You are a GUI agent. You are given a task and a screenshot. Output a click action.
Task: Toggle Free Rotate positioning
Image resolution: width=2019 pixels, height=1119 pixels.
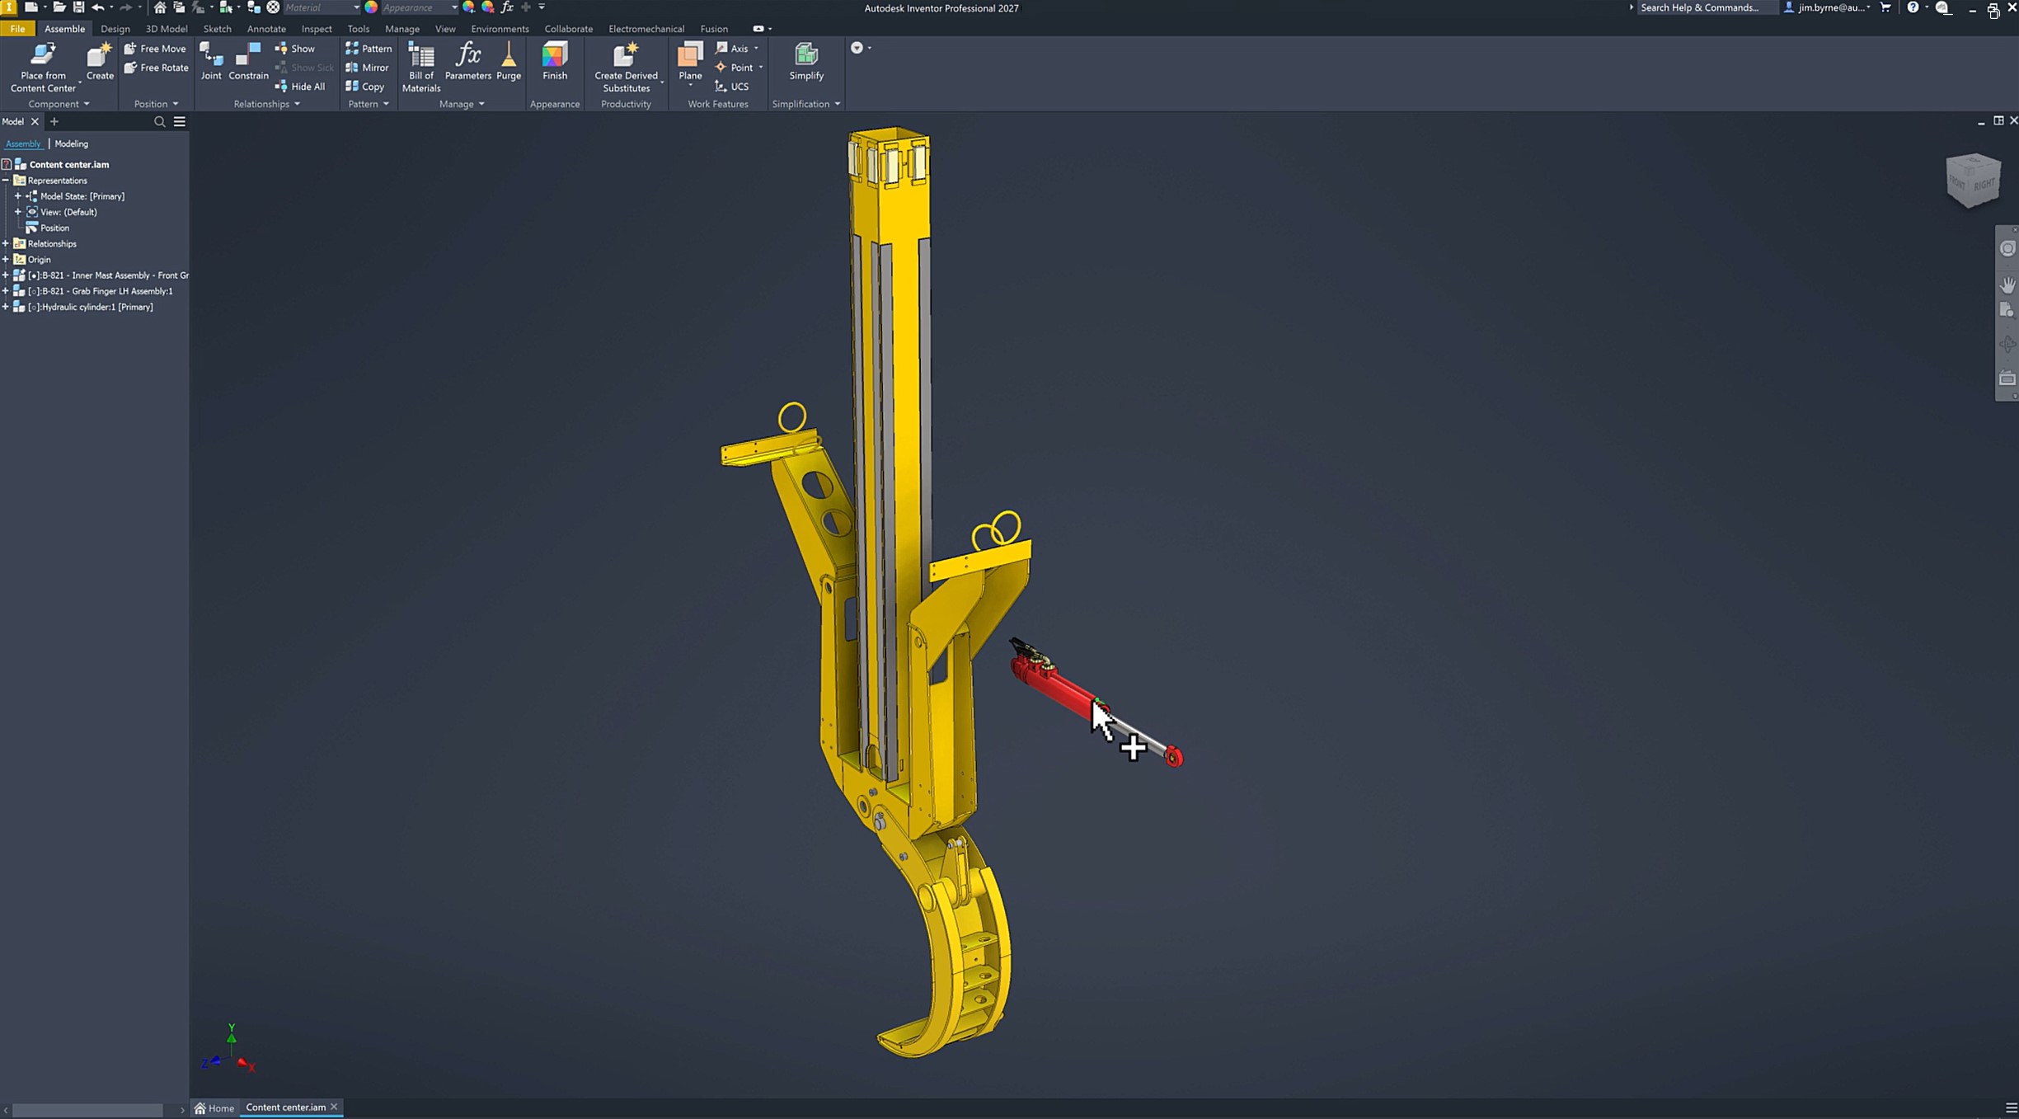156,68
